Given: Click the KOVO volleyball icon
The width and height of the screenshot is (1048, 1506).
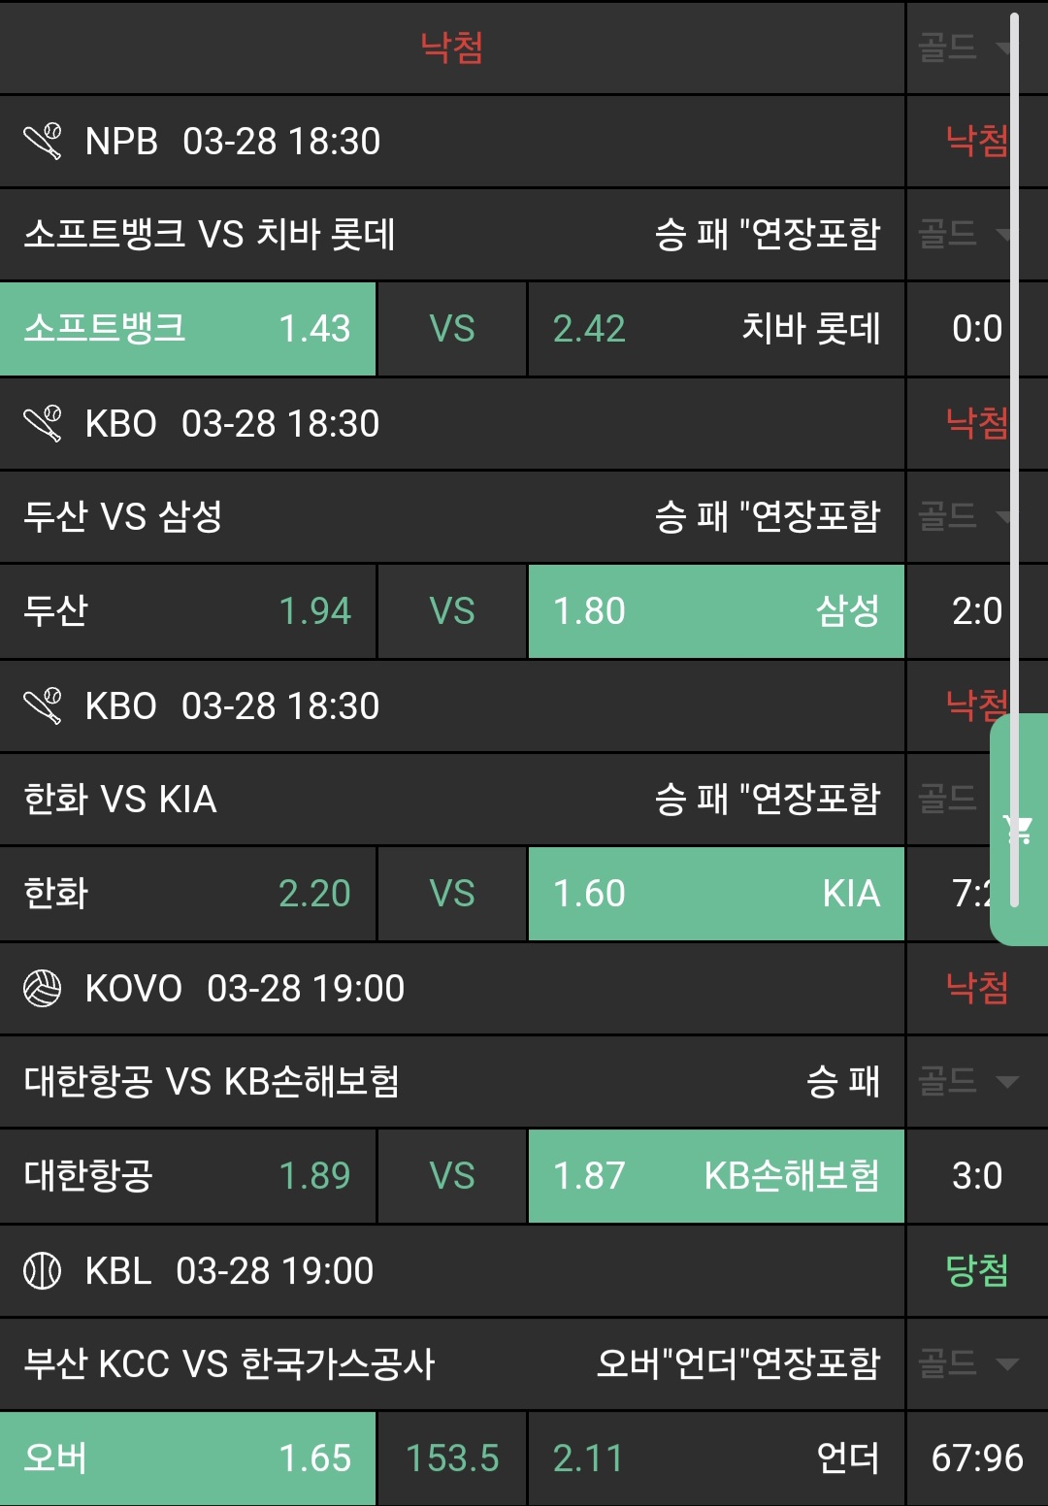Looking at the screenshot, I should (43, 989).
